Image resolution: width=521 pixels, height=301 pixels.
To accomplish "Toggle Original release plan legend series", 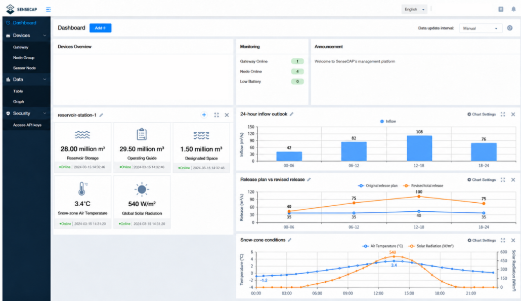I will pyautogui.click(x=377, y=186).
